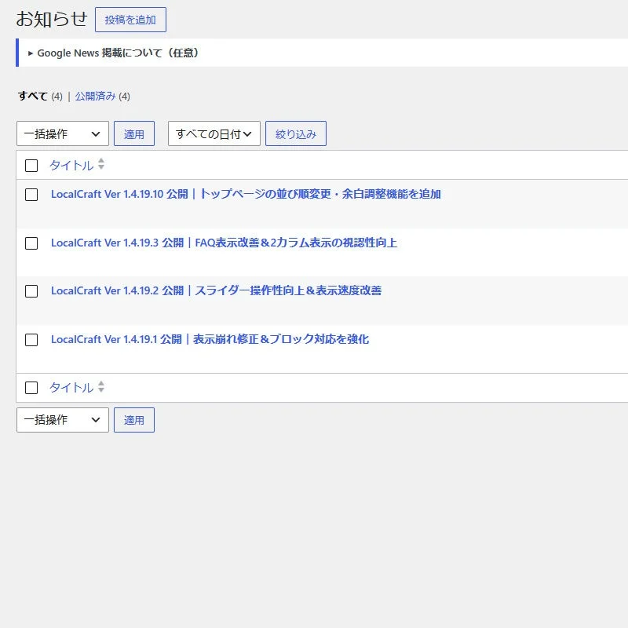Image resolution: width=628 pixels, height=628 pixels.
Task: Open the LocalCraft Ver 1.4.19.2 公開 post
Action: tap(217, 290)
